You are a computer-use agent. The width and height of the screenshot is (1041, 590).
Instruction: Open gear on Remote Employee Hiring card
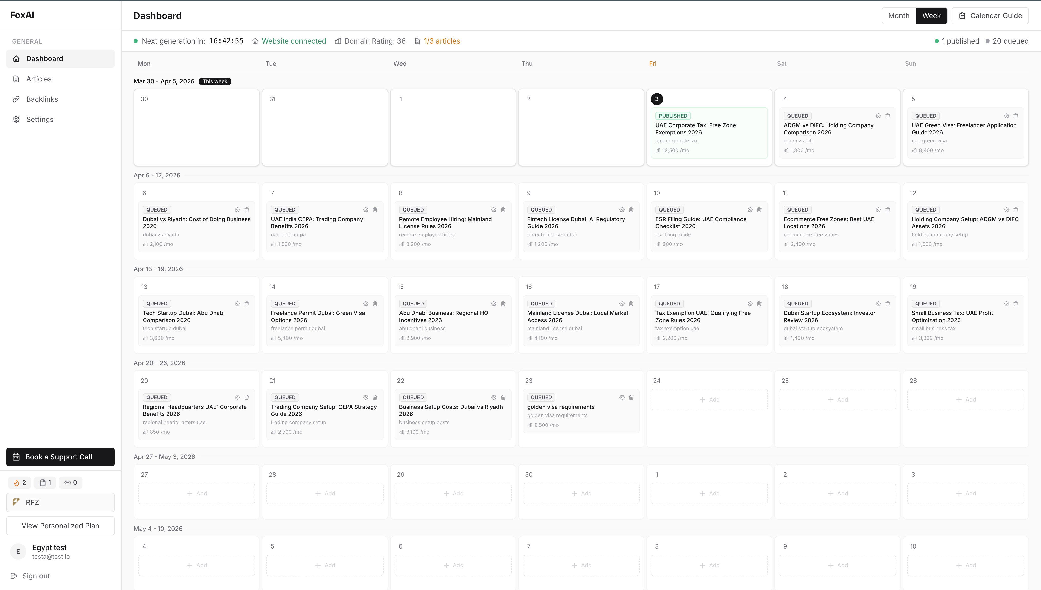(x=493, y=210)
